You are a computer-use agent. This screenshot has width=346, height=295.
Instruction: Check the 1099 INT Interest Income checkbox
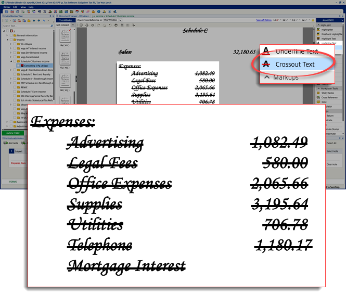pyautogui.click(x=15, y=48)
